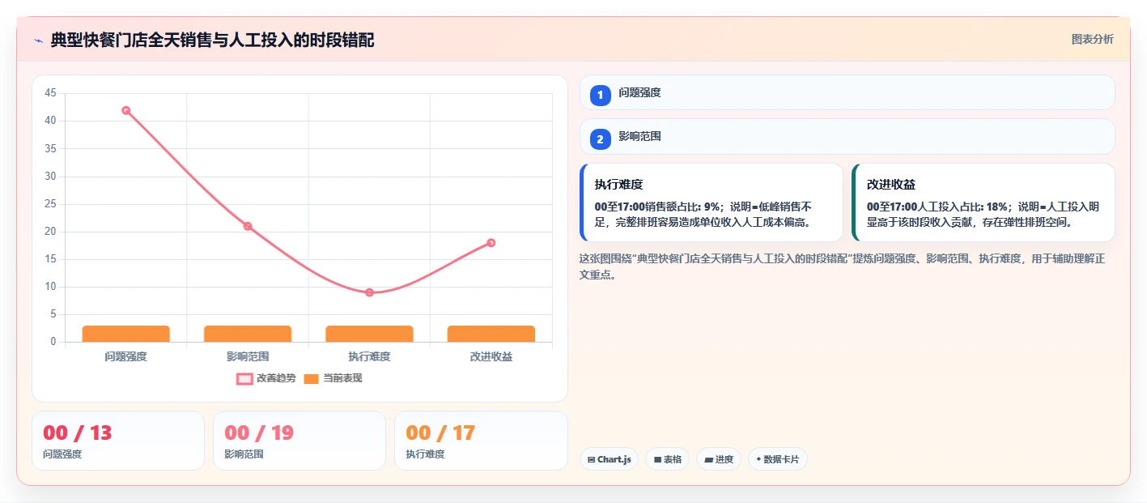Click the x-axis label 问题强度
Screen dimensions: 1147x503
(x=126, y=356)
